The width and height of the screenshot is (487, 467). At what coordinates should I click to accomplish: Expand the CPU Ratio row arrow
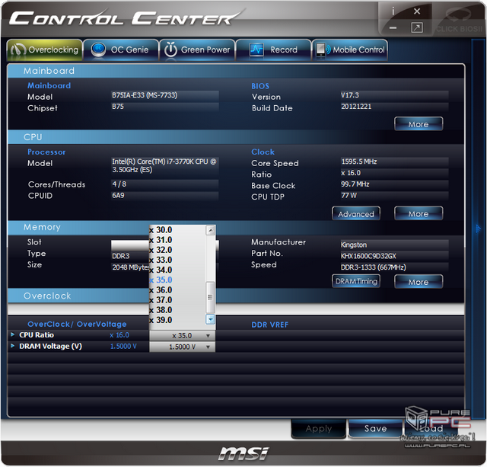point(13,335)
